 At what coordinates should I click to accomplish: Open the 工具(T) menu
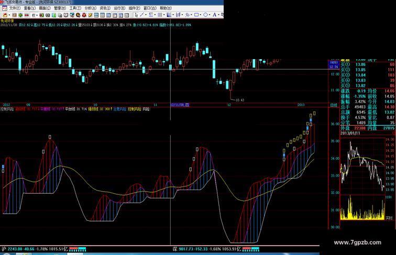pos(75,8)
